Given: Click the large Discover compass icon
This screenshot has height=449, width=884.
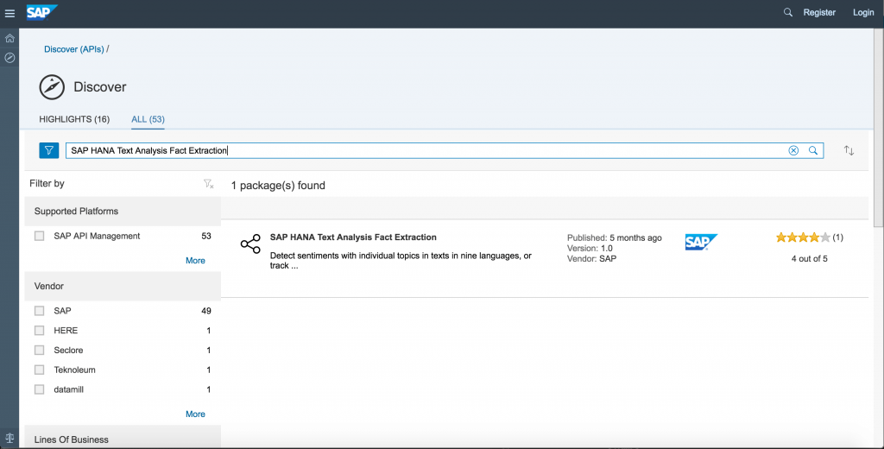Looking at the screenshot, I should 52,87.
